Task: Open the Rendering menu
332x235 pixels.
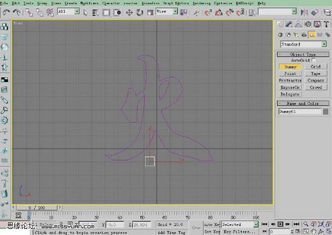Action: point(202,3)
